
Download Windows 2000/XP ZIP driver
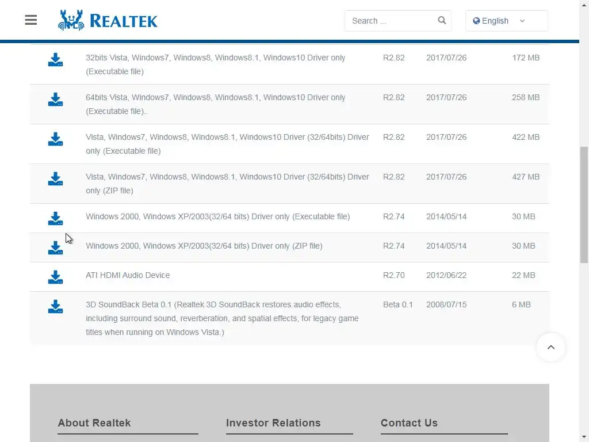(55, 248)
